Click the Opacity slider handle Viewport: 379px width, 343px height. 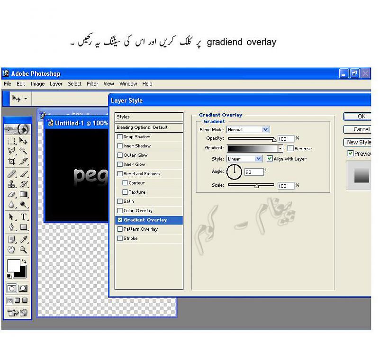tap(274, 140)
